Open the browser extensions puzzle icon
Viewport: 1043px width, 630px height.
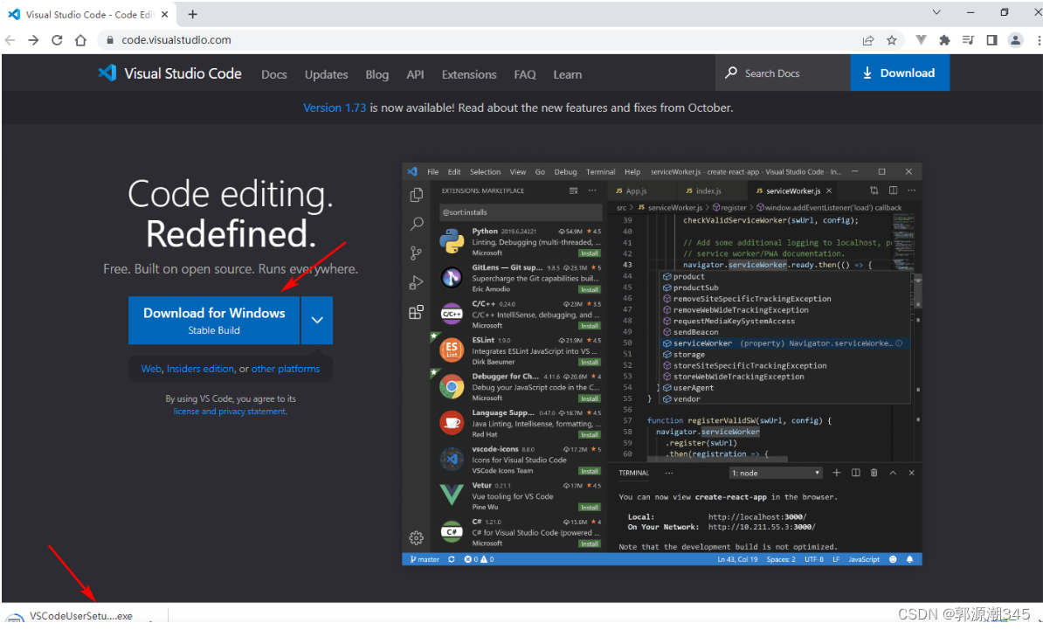(x=944, y=40)
